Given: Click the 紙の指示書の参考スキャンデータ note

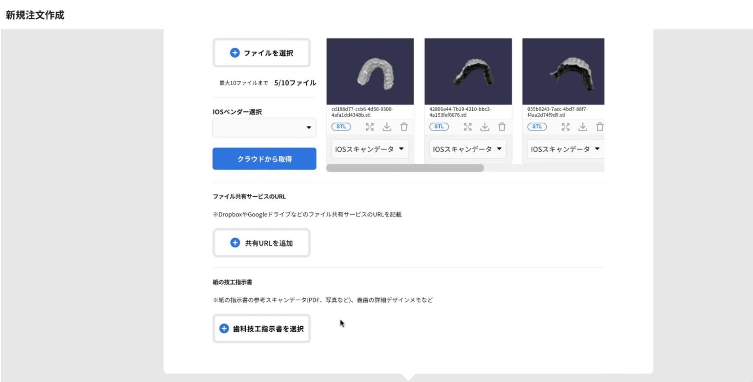Looking at the screenshot, I should [323, 300].
